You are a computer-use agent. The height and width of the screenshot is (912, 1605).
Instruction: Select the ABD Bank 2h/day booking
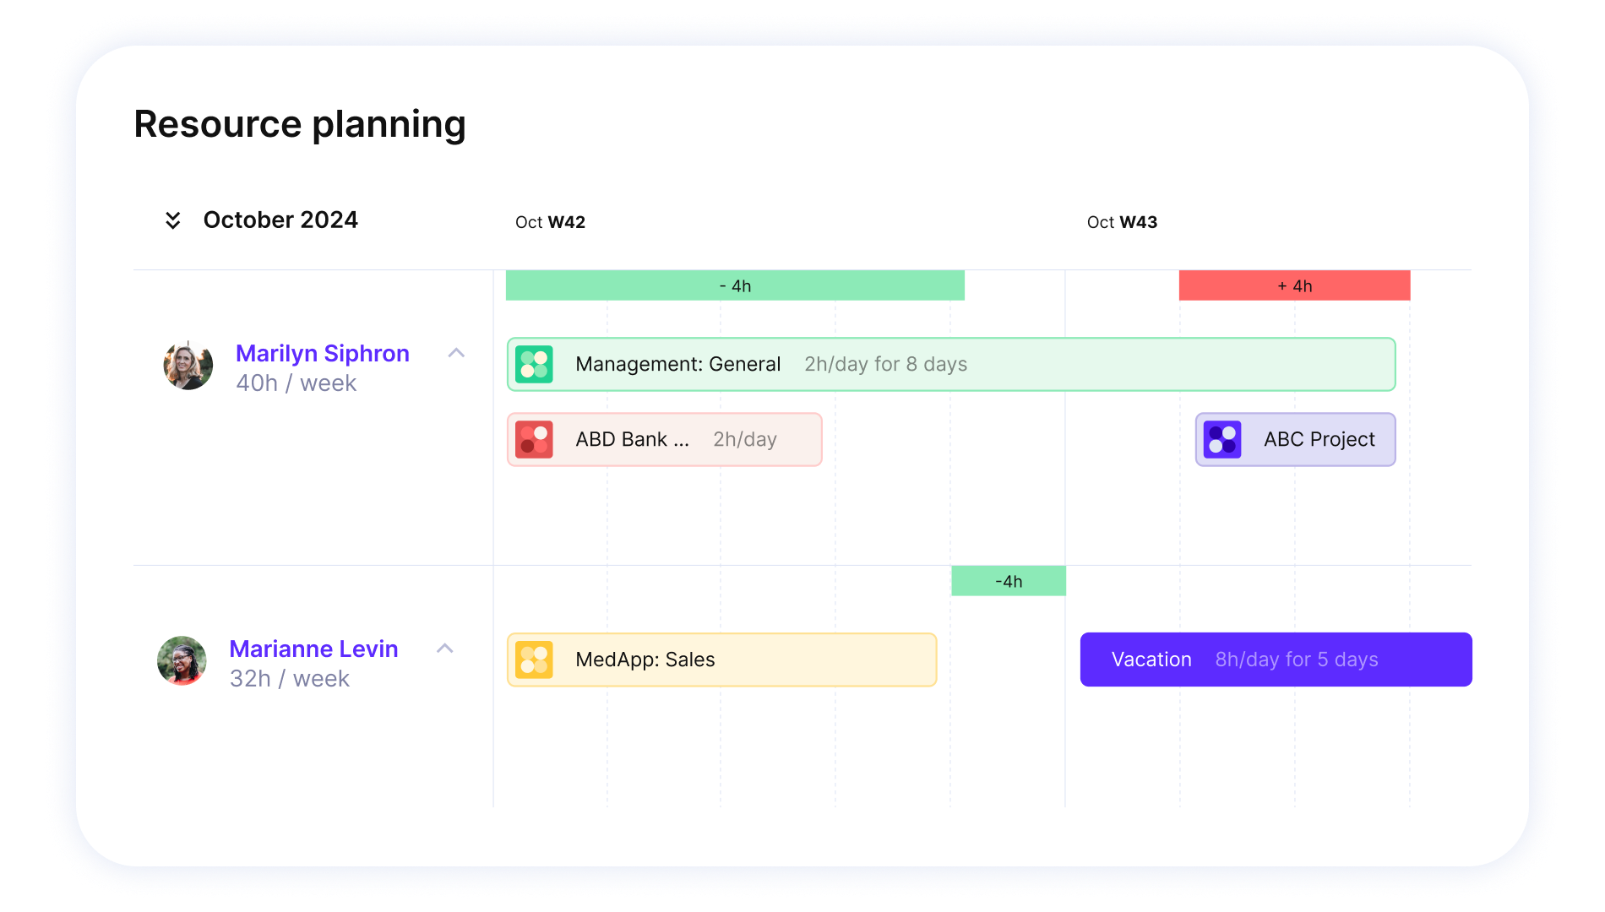[664, 440]
